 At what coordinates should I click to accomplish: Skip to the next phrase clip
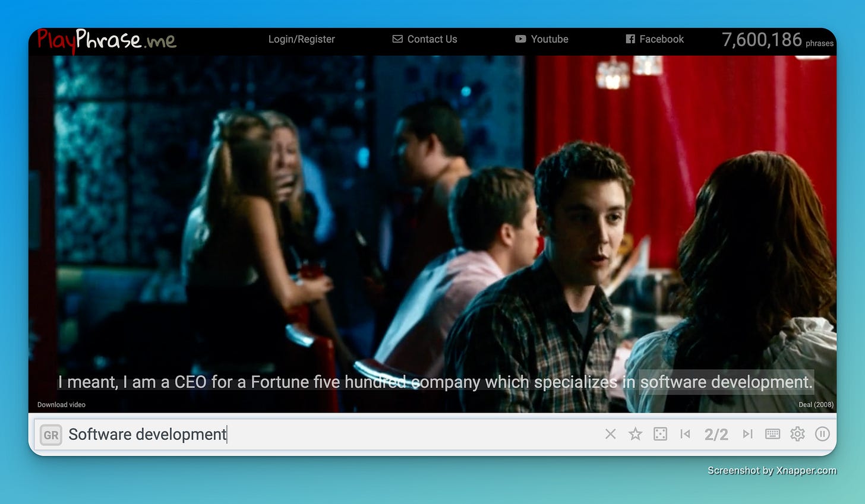(x=747, y=435)
